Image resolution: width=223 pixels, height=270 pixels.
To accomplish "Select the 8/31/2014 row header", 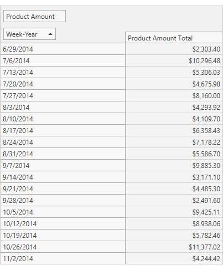I will (63, 154).
